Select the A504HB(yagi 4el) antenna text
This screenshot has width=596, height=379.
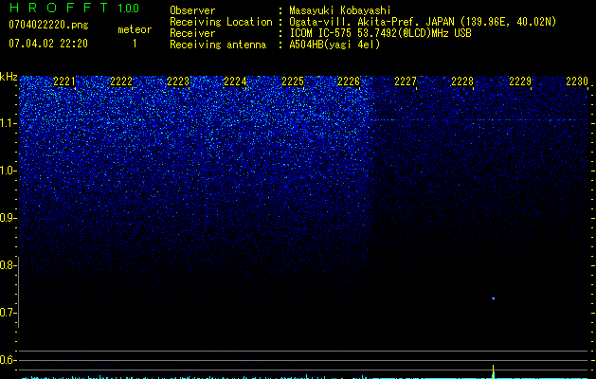click(334, 45)
